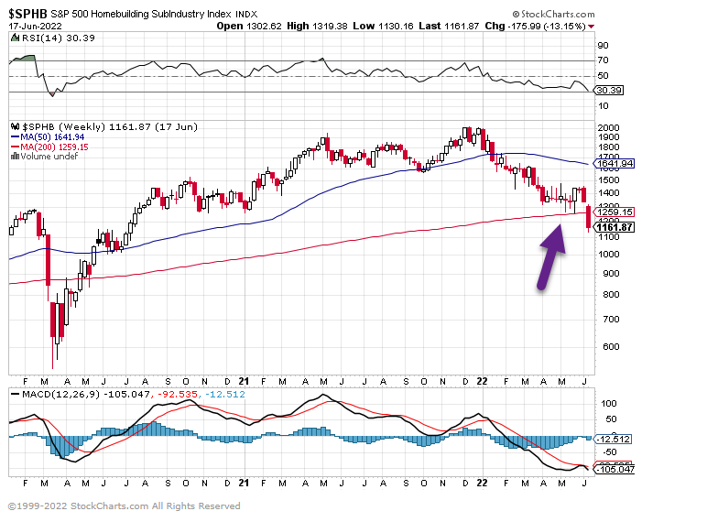Viewport: 707px width, 522px height.
Task: Click the "S&P 500 Homebuilding SubIndustry Index" title
Action: [x=141, y=14]
